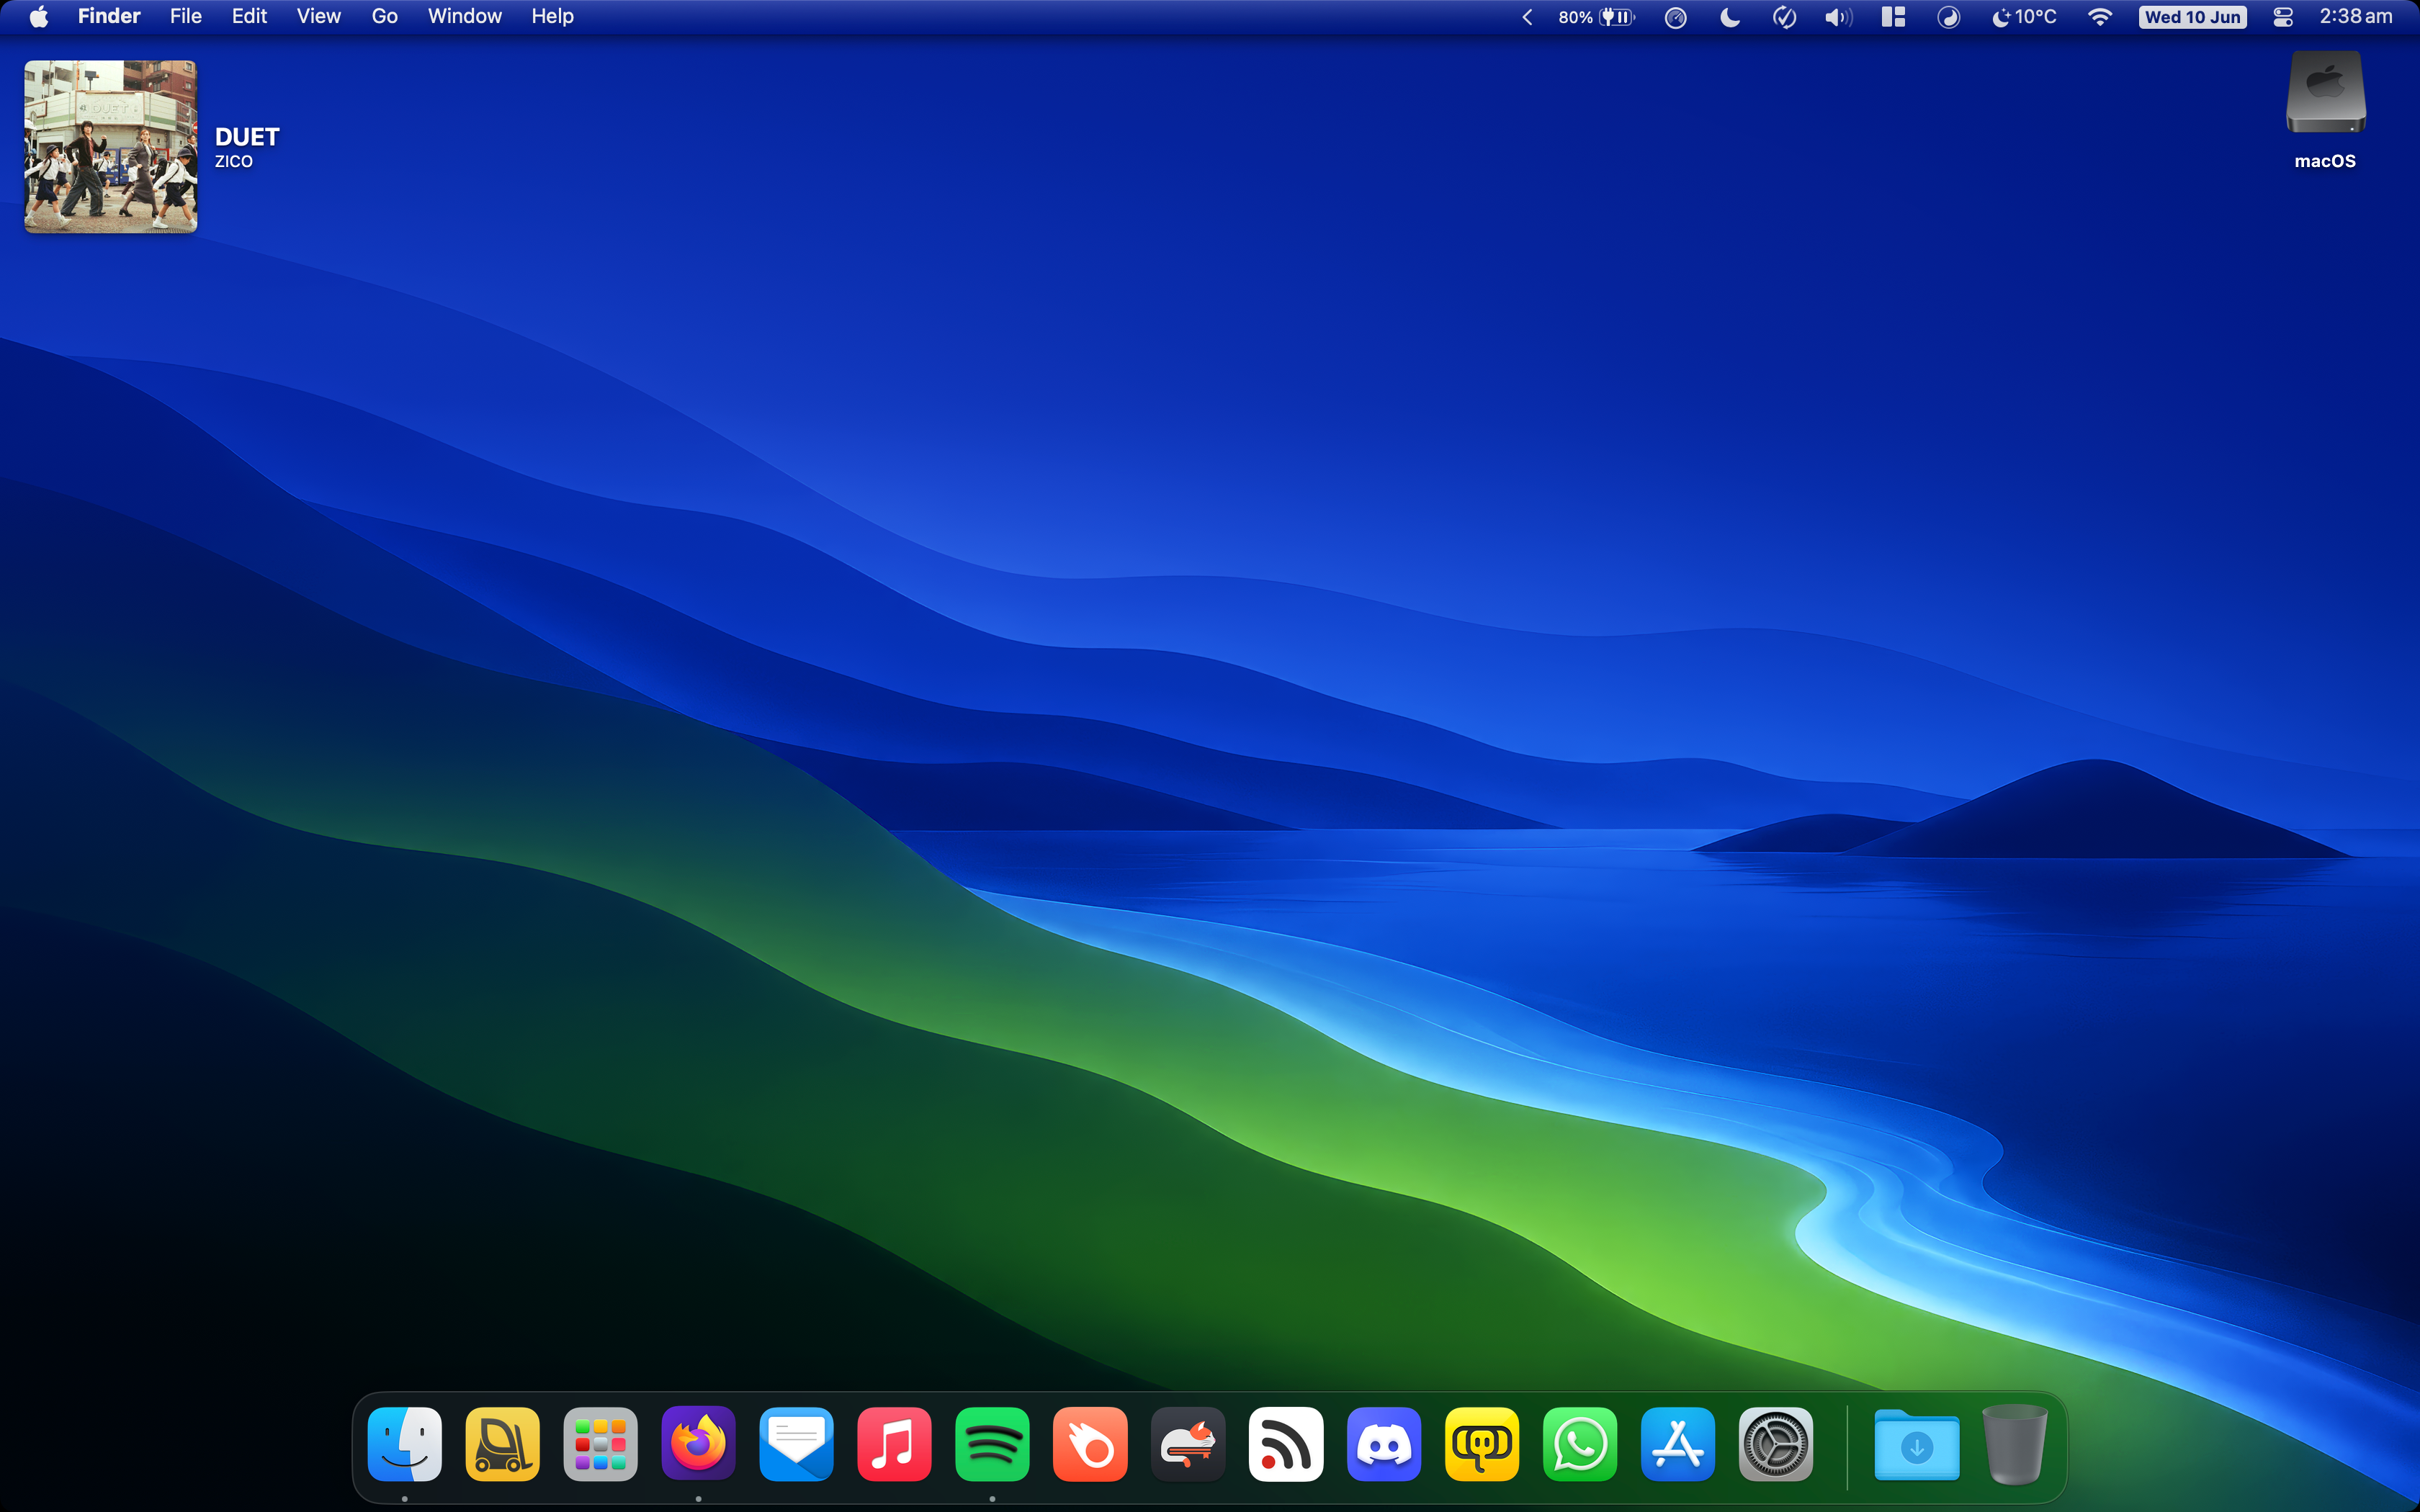2420x1512 pixels.
Task: Click the ZICO artist name
Action: click(233, 162)
